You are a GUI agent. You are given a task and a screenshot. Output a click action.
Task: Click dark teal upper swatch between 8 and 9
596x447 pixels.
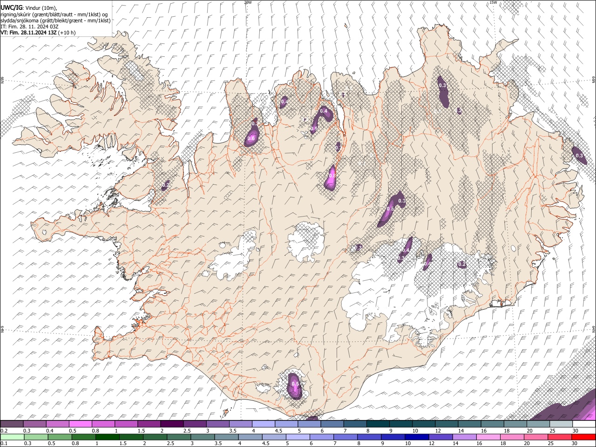(378, 424)
